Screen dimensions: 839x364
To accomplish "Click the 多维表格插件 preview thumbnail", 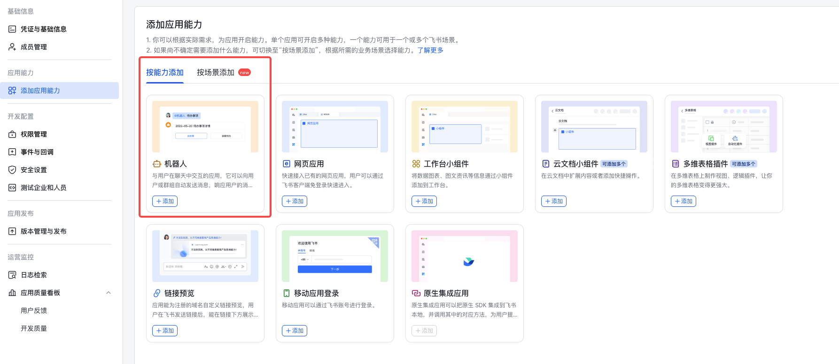I will (723, 126).
